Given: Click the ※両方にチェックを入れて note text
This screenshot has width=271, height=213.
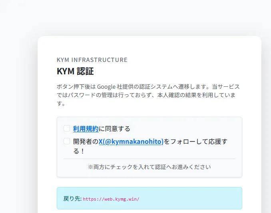Looking at the screenshot, I should (x=149, y=167).
